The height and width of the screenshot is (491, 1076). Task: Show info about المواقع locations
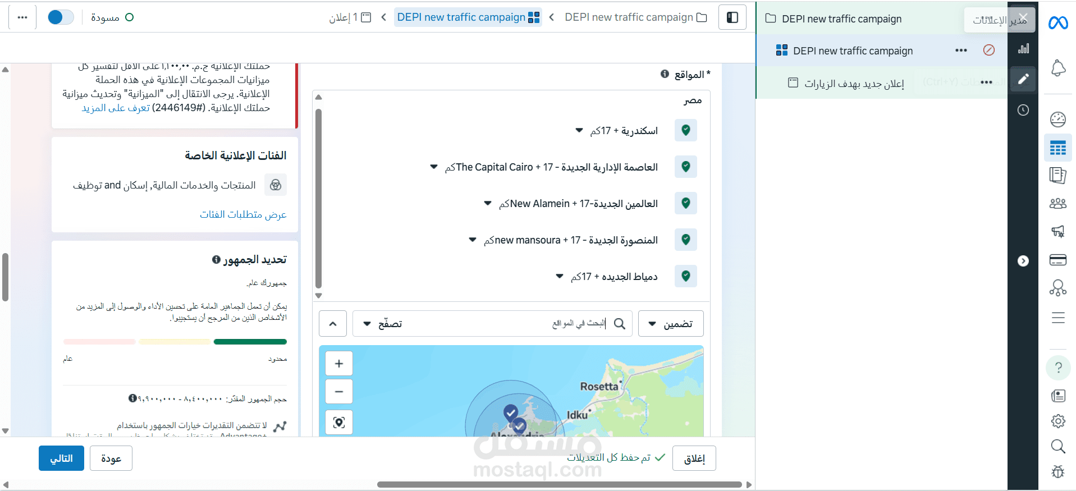click(x=665, y=74)
